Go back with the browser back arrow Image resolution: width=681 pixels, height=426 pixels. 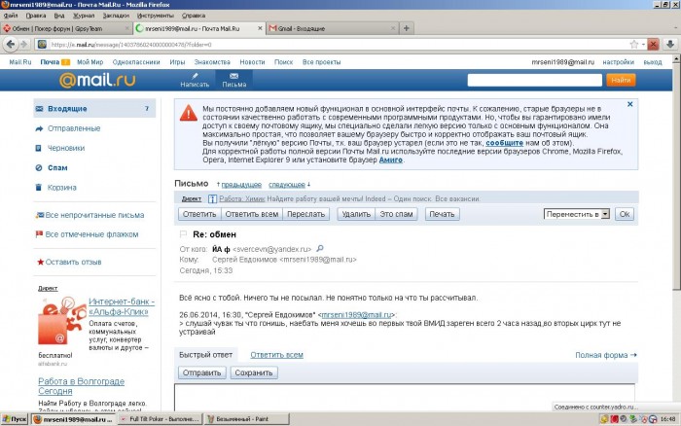(11, 45)
